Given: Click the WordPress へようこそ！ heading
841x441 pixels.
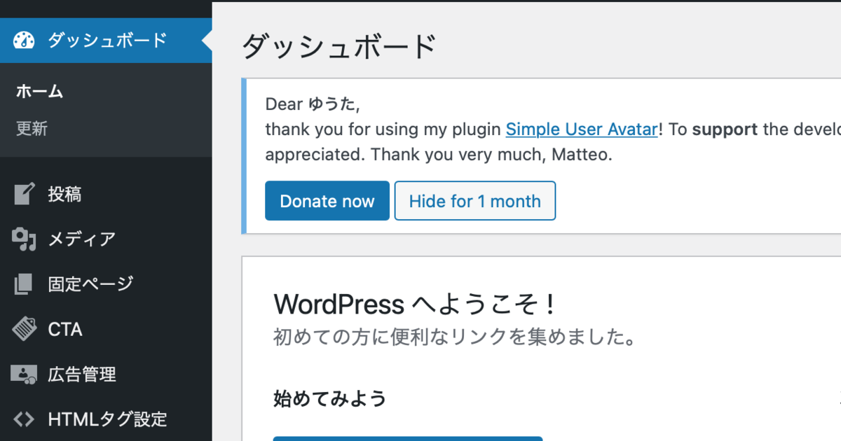Looking at the screenshot, I should pyautogui.click(x=415, y=304).
